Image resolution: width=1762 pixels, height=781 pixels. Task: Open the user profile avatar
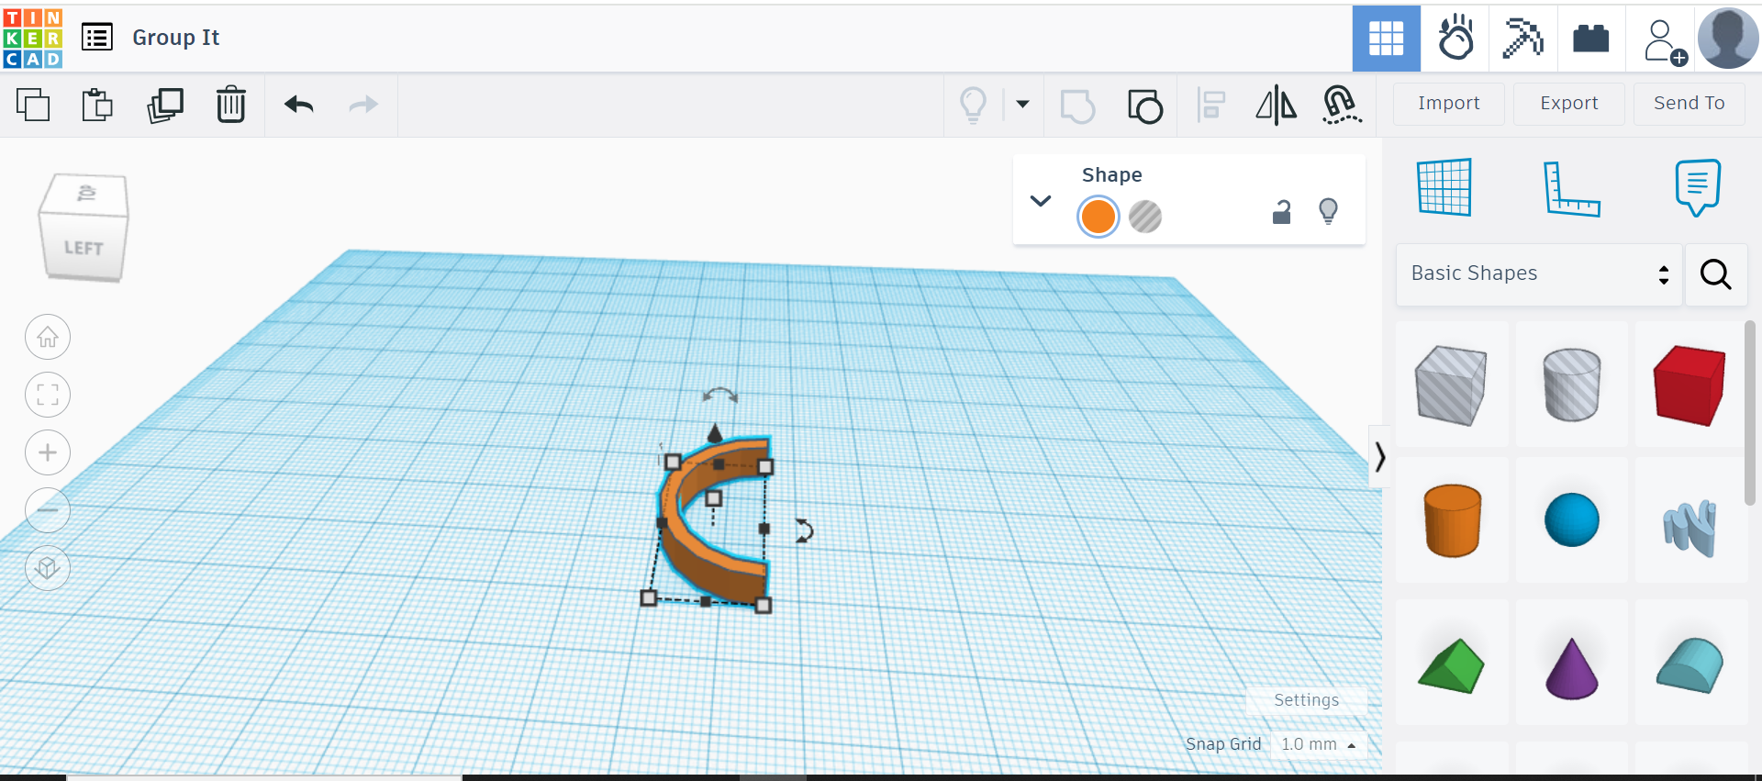click(x=1728, y=39)
